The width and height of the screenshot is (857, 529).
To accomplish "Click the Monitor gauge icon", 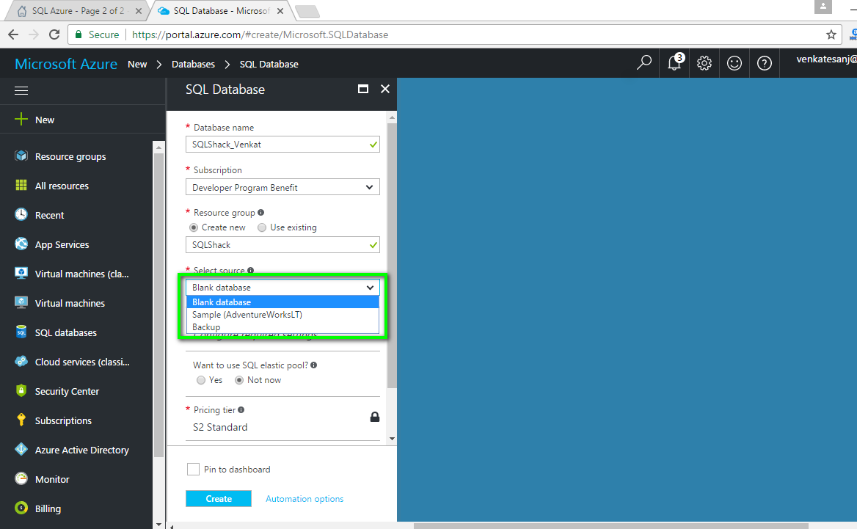I will [x=21, y=478].
